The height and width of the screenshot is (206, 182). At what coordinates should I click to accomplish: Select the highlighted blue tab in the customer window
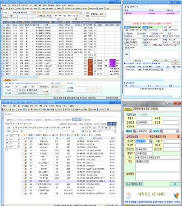77,120
